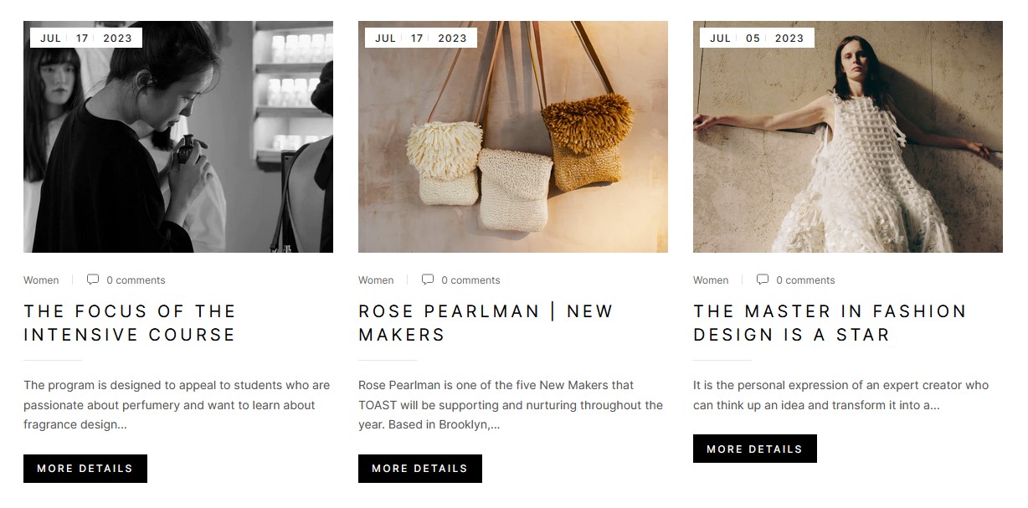The image size is (1028, 508).
Task: Open the perfumery workshop black-and-white photo
Action: [178, 136]
